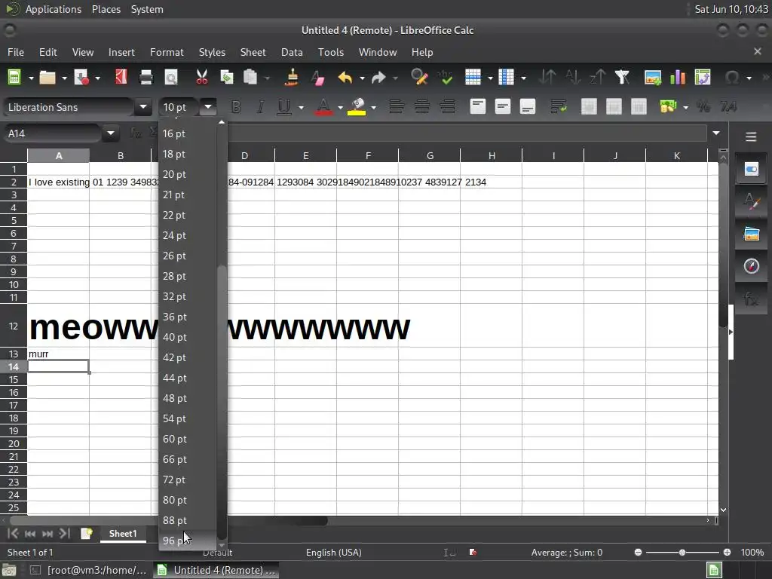Viewport: 772px width, 579px height.
Task: Toggle Align Right
Action: [x=447, y=107]
